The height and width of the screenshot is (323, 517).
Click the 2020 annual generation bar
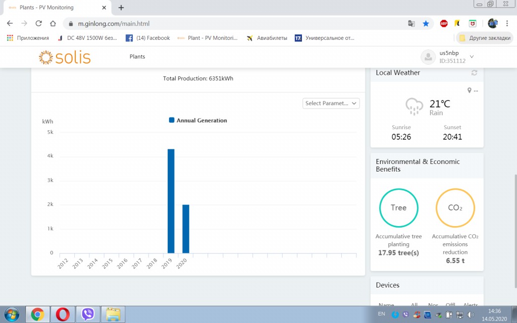pyautogui.click(x=186, y=229)
